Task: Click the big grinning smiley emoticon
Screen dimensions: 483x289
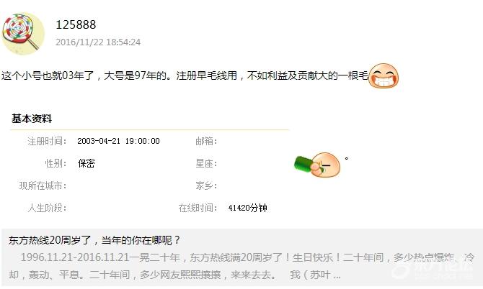Action: (x=384, y=75)
